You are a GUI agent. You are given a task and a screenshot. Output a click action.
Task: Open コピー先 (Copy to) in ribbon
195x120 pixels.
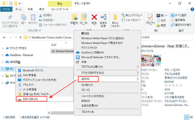(x=84, y=19)
